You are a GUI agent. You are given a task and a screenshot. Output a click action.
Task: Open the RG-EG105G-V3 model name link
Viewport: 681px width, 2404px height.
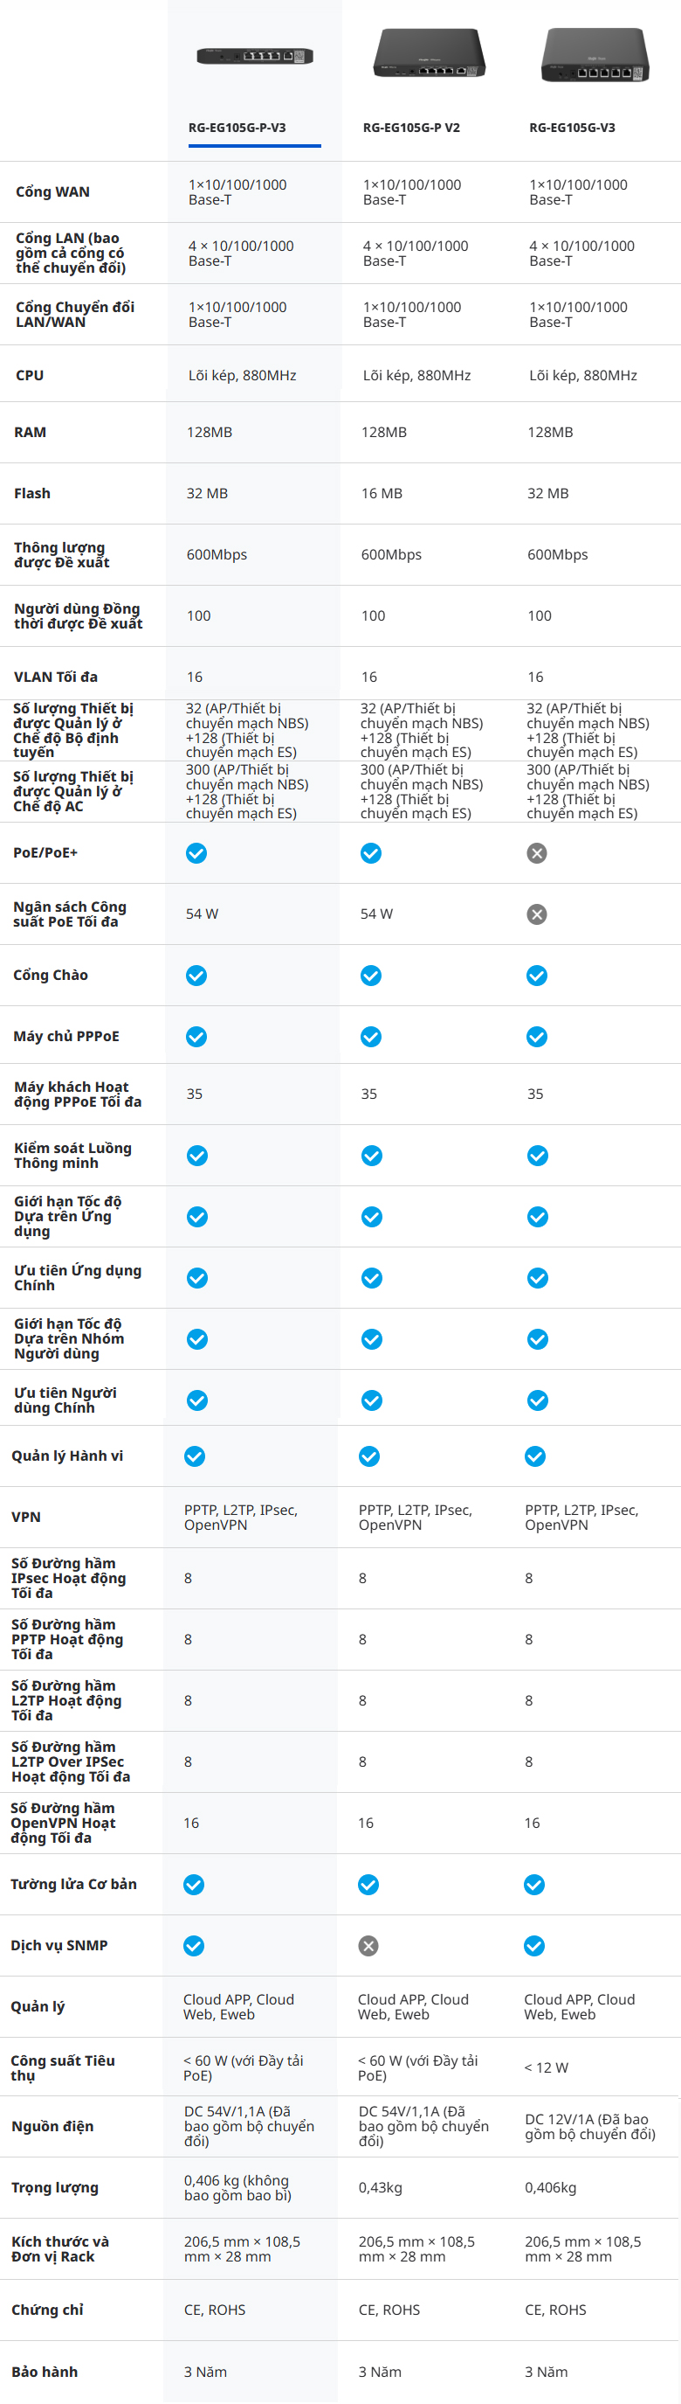[x=572, y=128]
